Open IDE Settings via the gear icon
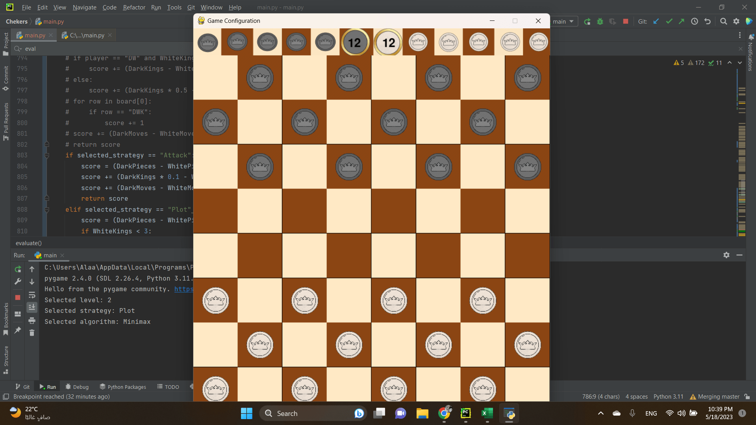 pyautogui.click(x=737, y=21)
